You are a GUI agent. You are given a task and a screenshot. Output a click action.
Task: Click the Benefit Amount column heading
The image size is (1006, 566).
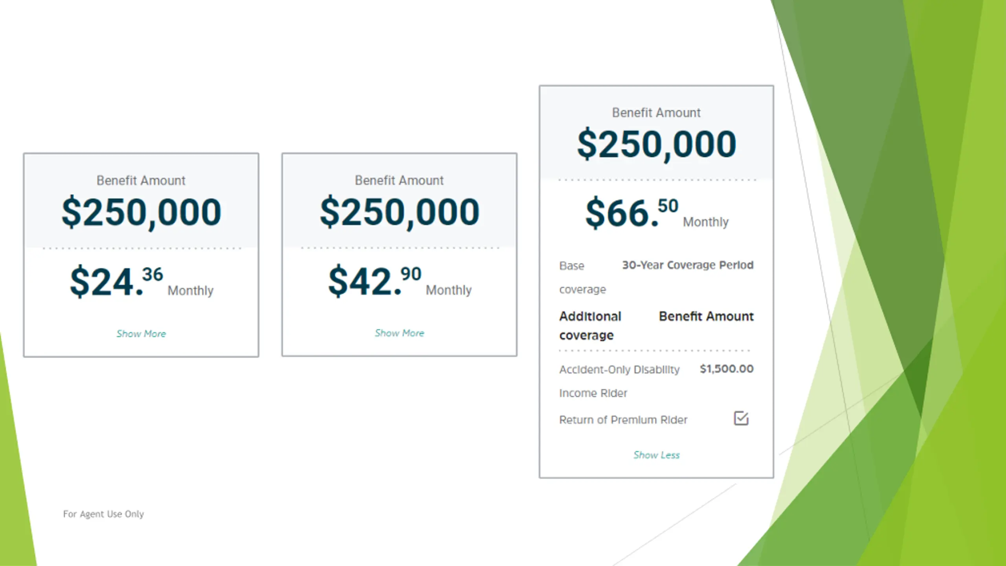pos(706,316)
